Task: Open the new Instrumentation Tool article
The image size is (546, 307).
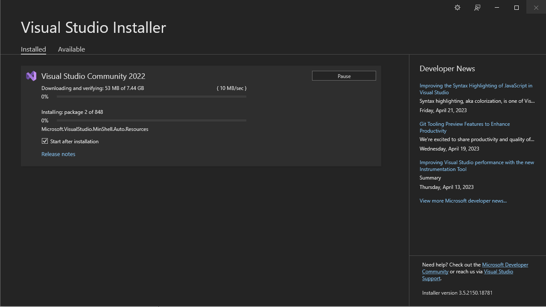Action: tap(477, 166)
